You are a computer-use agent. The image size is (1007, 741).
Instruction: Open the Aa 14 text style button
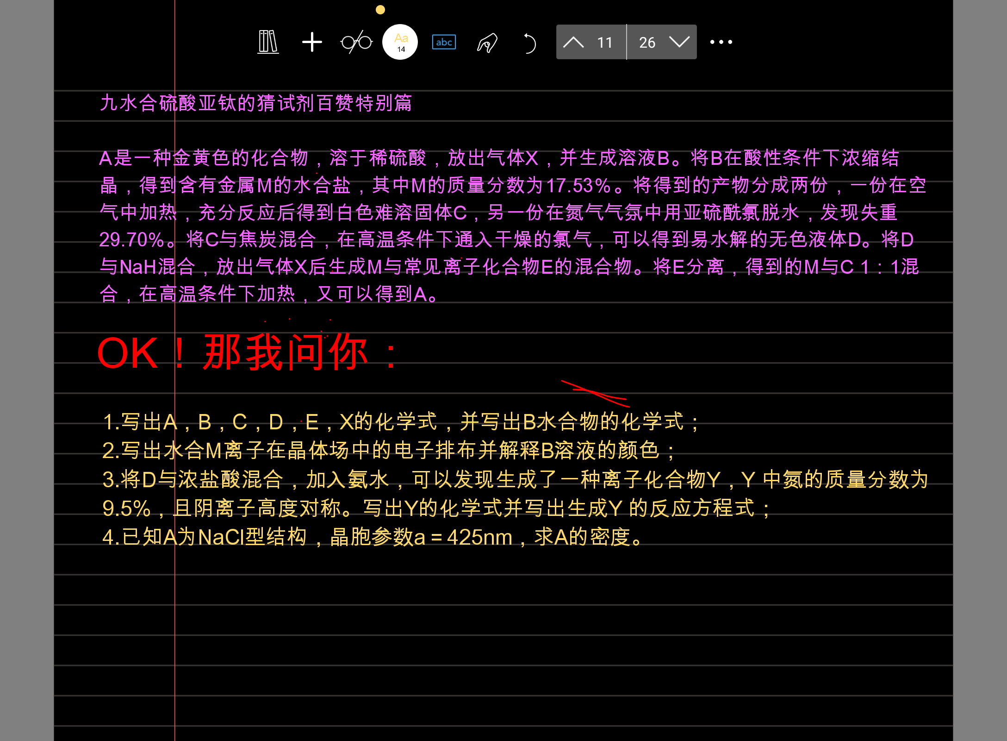pos(400,42)
